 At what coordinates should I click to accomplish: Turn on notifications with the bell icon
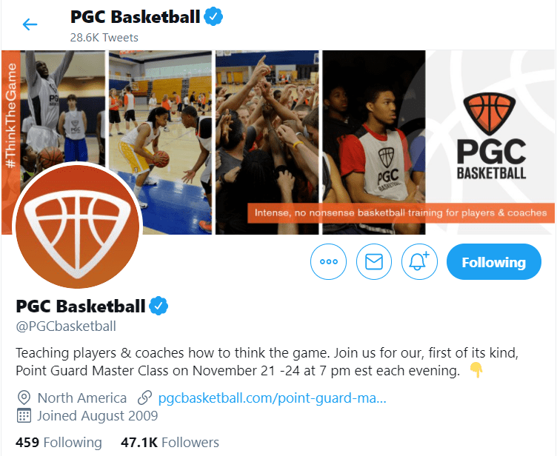[419, 262]
